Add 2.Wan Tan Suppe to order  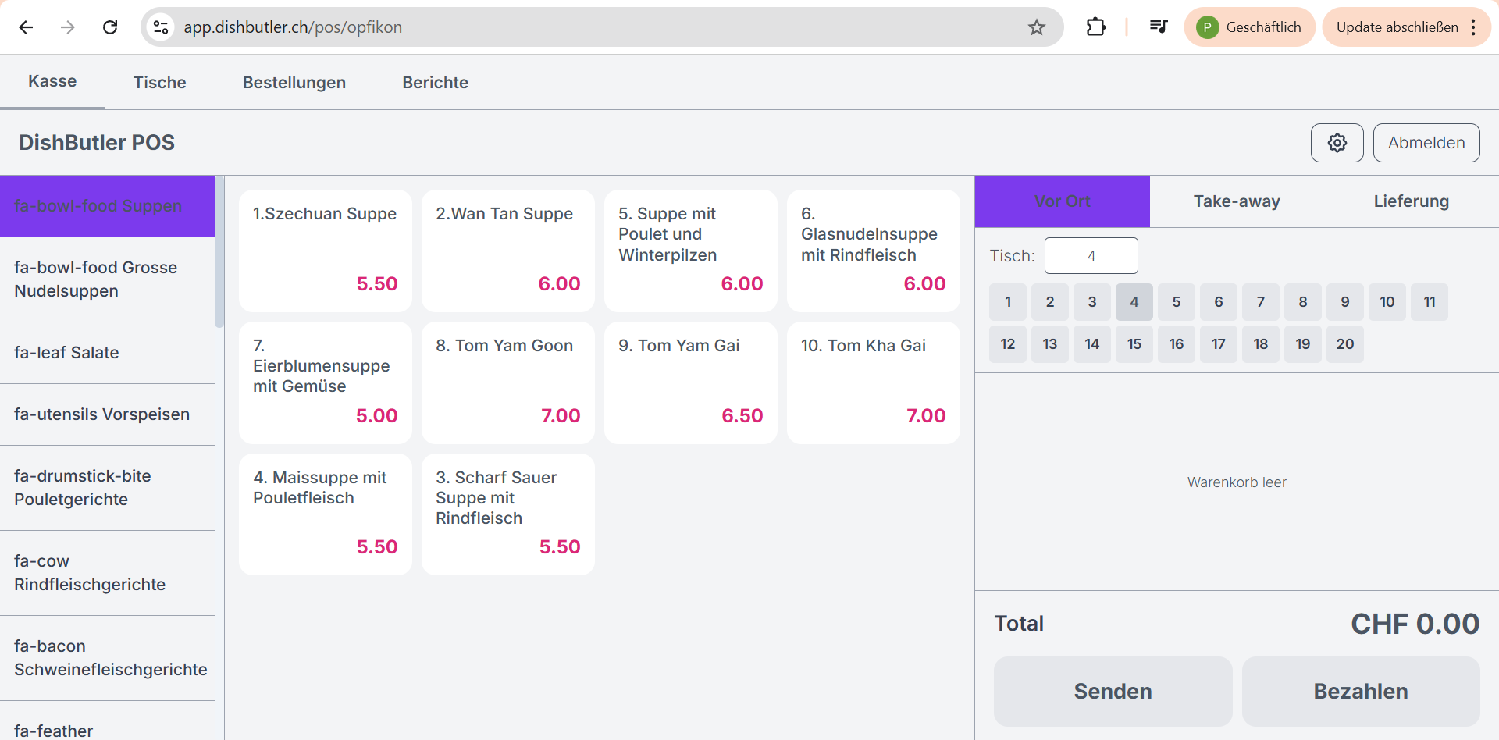click(507, 251)
